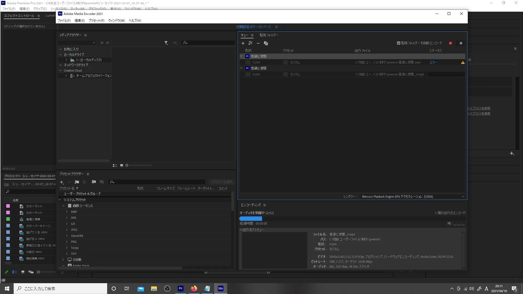Expand the C: local disk tree node
Viewport: 523px width, 294px height.
pyautogui.click(x=66, y=60)
